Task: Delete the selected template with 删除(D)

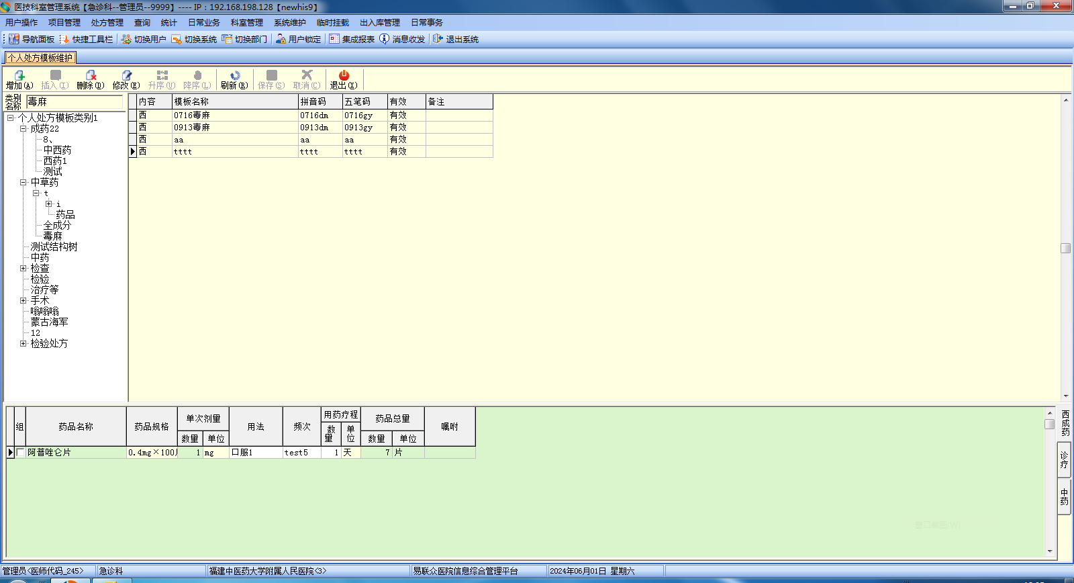Action: [x=91, y=80]
